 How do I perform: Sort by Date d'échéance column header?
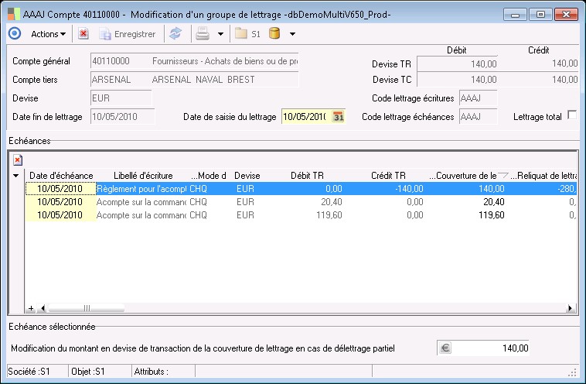pyautogui.click(x=61, y=176)
